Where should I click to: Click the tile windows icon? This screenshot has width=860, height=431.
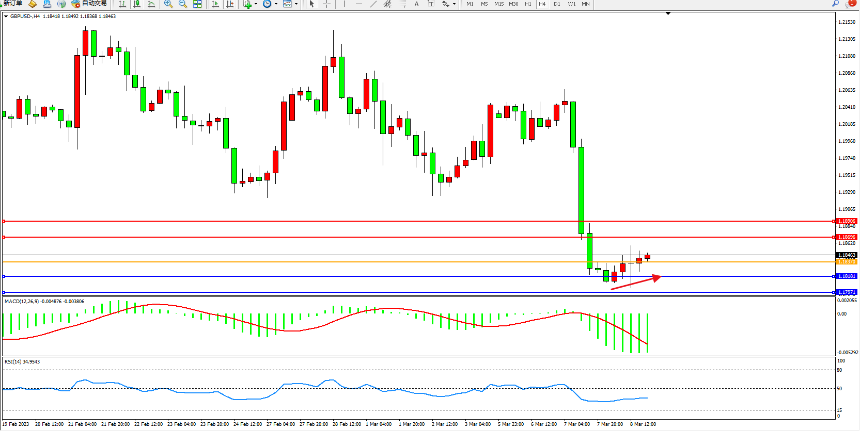point(197,4)
